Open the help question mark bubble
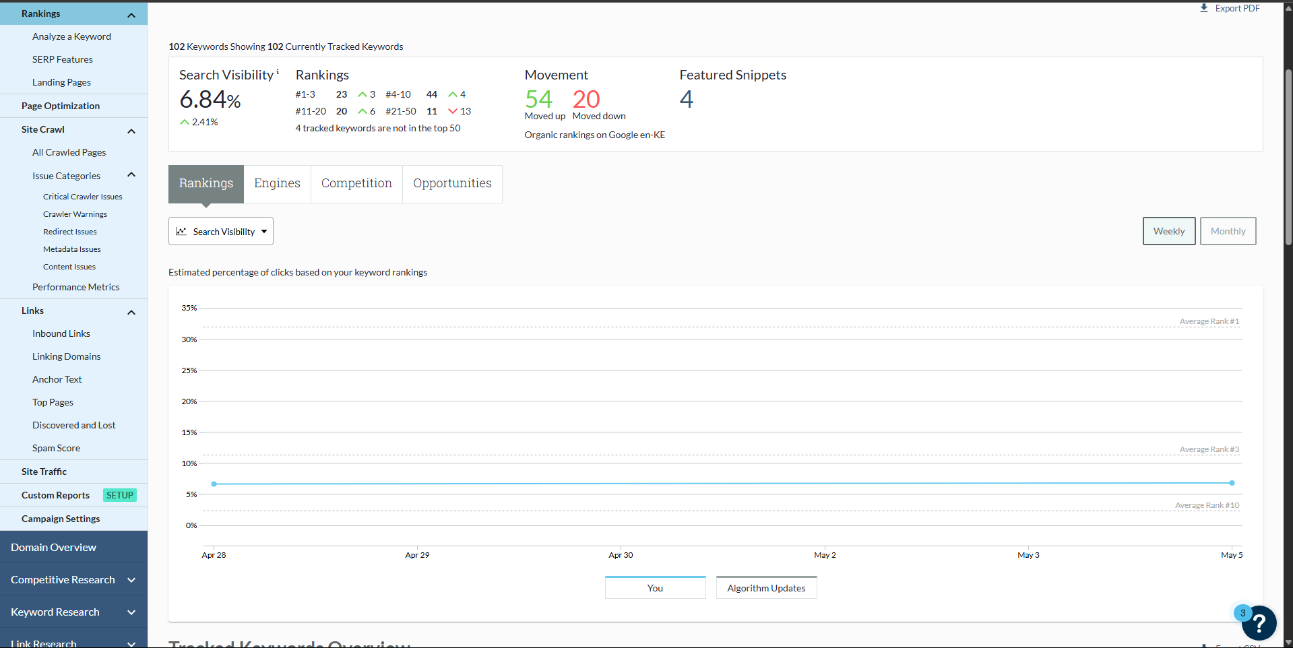The width and height of the screenshot is (1293, 648). [1259, 623]
